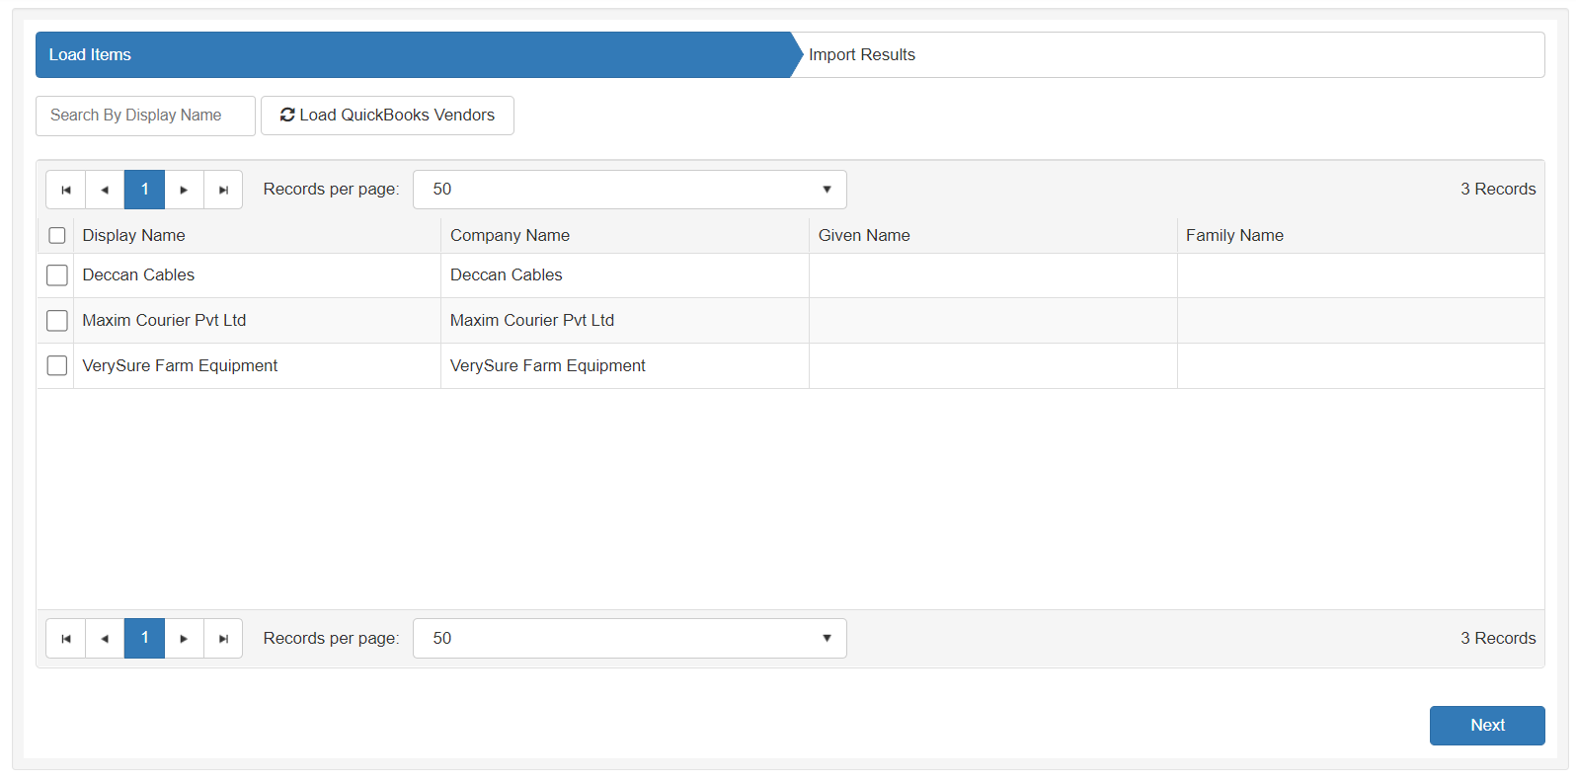Click next page arrow in bottom pager
The height and width of the screenshot is (781, 1576).
click(184, 639)
